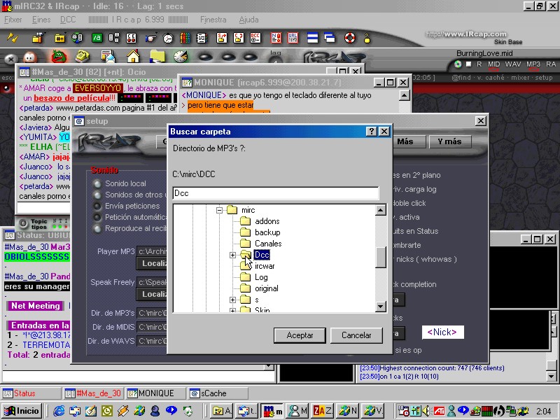Select the MP3 player mode toggle
560x420 pixels.
click(x=533, y=64)
